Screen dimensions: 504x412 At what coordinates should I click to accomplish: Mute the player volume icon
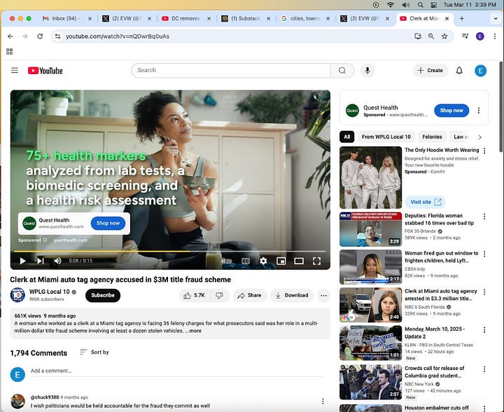[x=57, y=261]
